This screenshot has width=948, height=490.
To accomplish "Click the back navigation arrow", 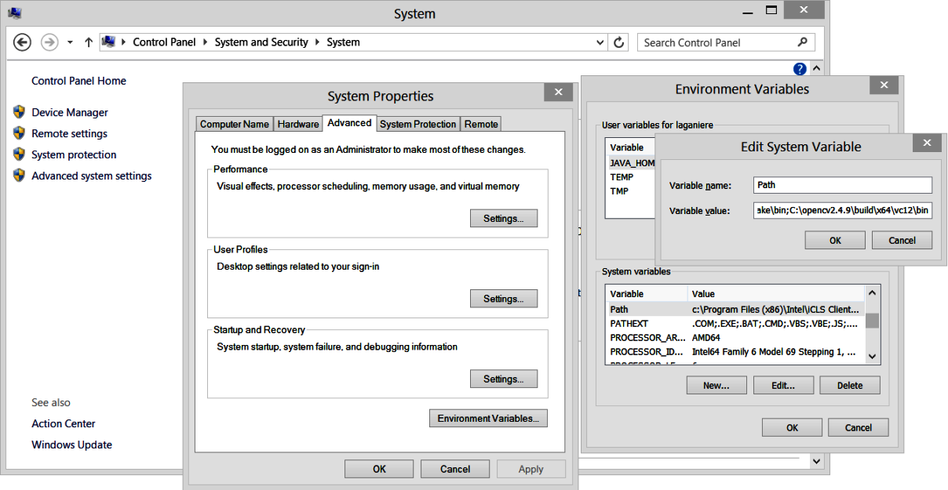I will pyautogui.click(x=22, y=42).
